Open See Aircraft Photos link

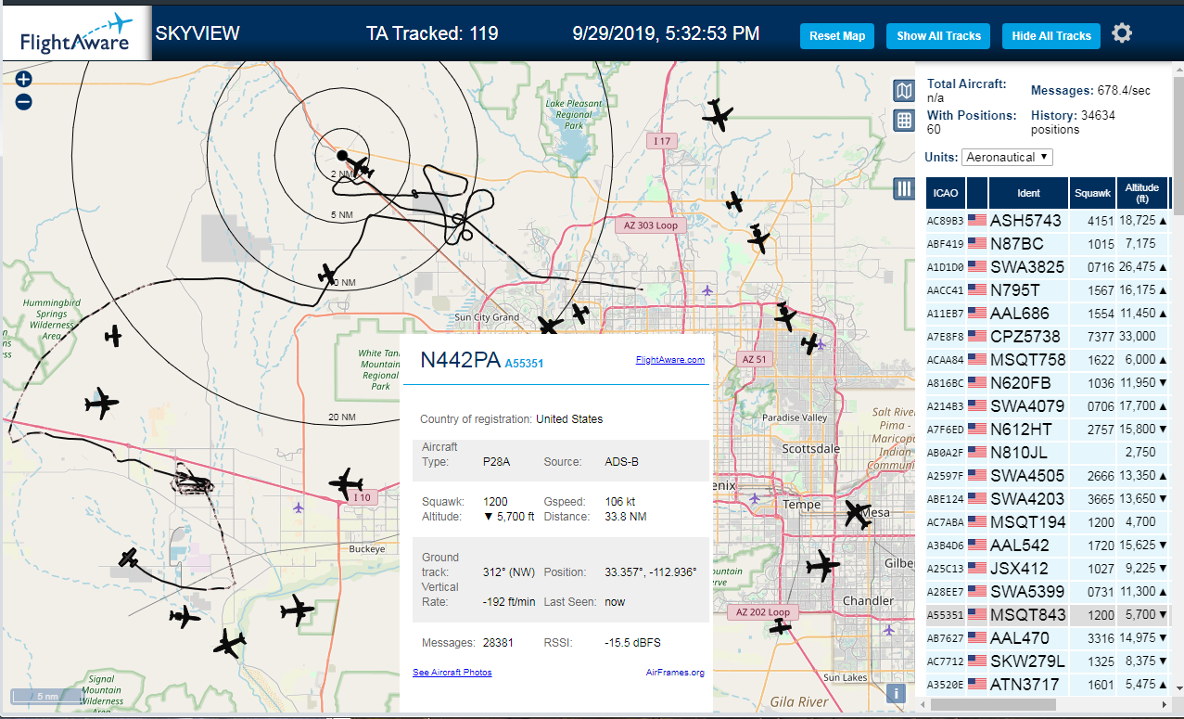452,672
